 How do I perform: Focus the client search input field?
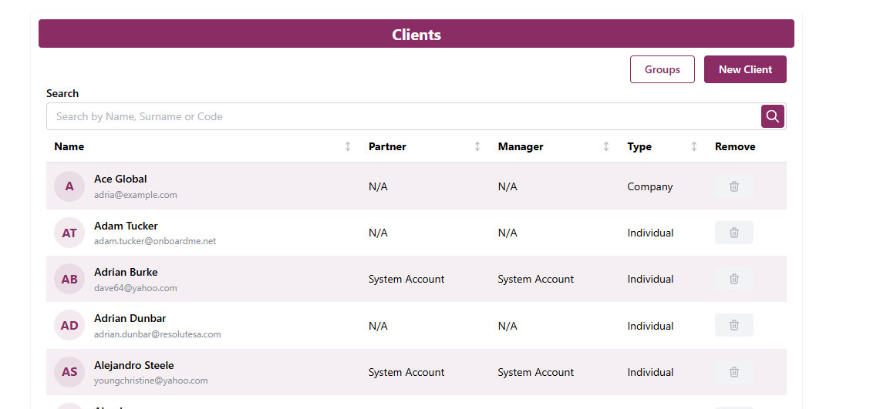click(401, 116)
